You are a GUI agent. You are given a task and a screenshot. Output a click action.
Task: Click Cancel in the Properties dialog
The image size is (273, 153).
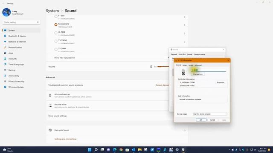point(212,120)
